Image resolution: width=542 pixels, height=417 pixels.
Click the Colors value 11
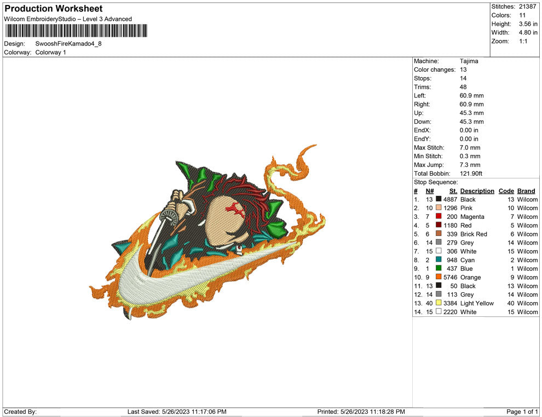click(522, 15)
